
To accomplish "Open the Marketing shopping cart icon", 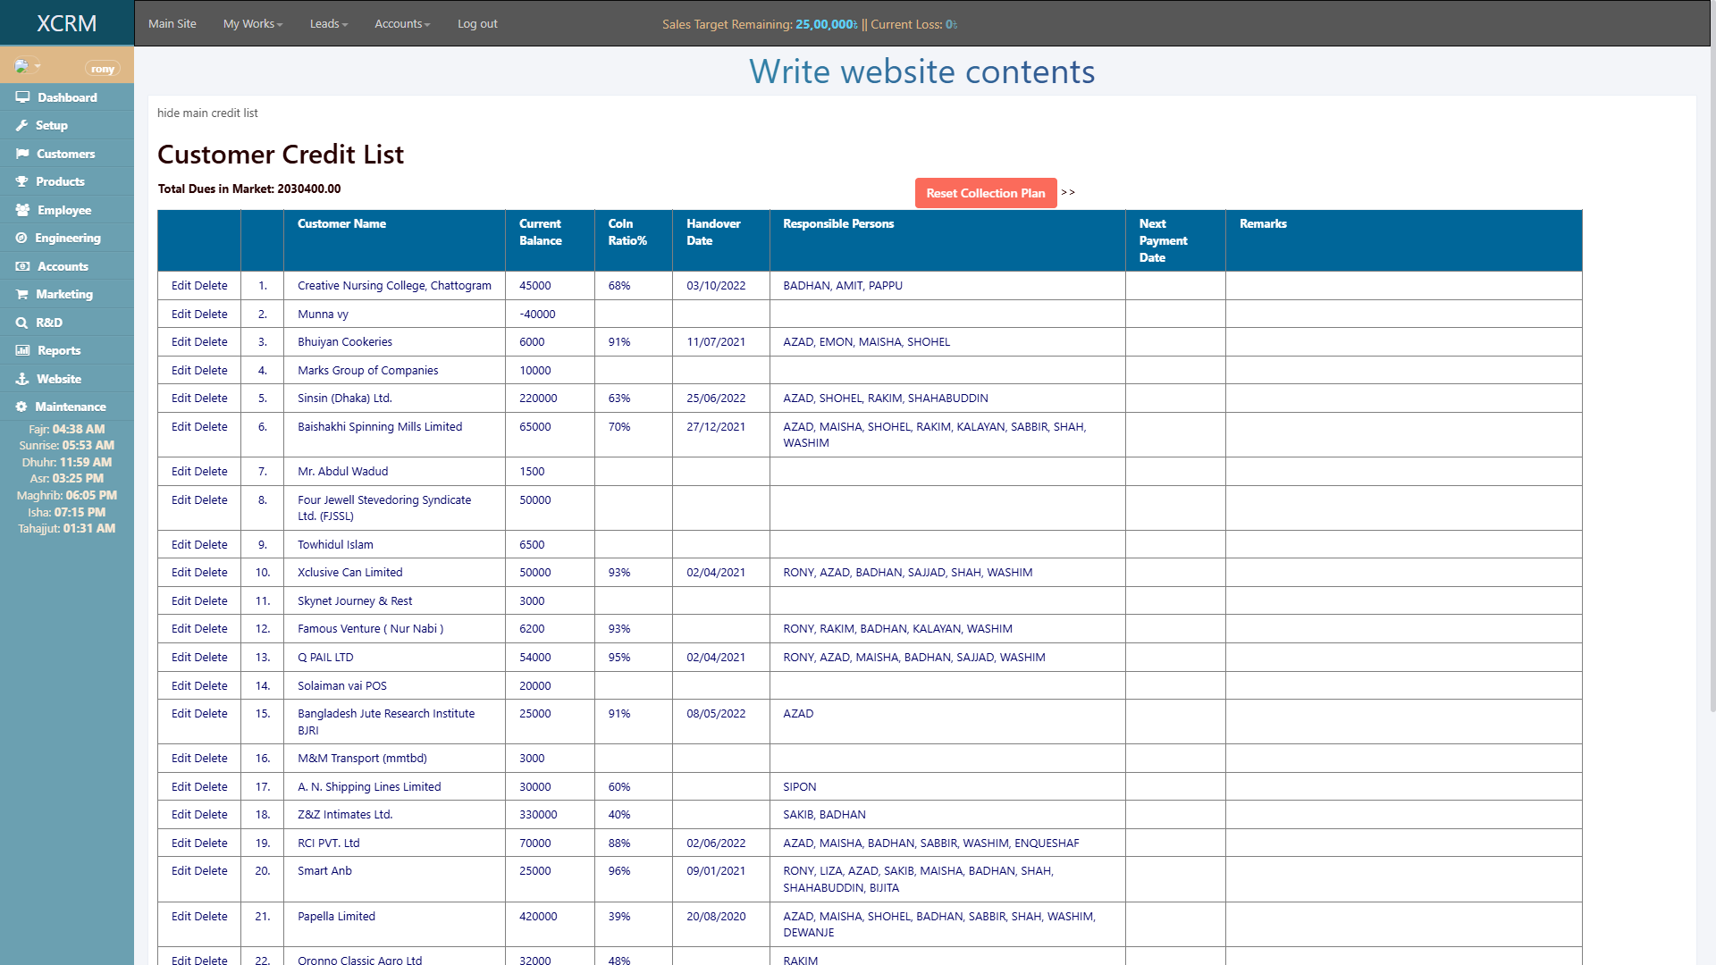I will tap(23, 294).
